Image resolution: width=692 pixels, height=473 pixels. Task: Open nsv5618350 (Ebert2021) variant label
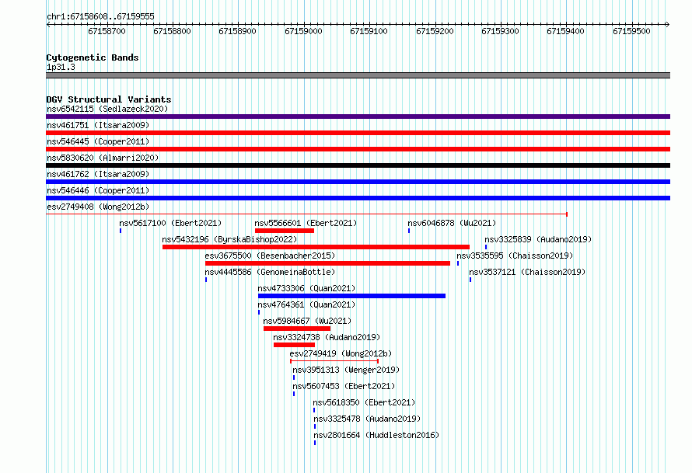click(364, 402)
